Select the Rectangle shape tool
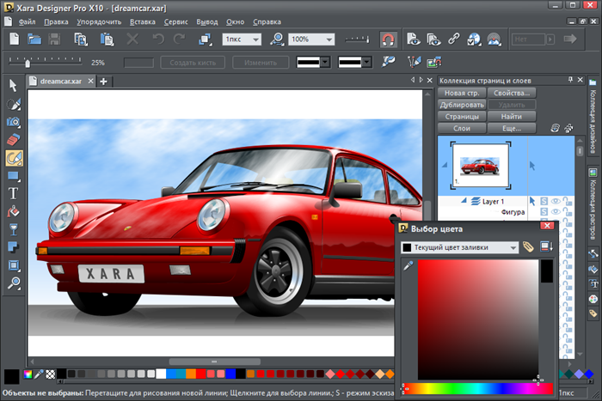The width and height of the screenshot is (602, 401). [x=14, y=176]
